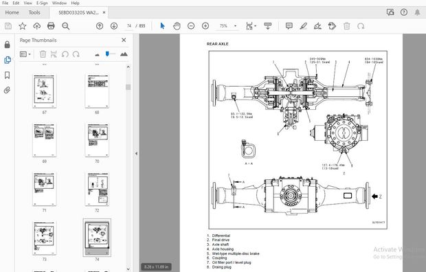Click the toolbar delete trash icon
The height and width of the screenshot is (272, 426).
point(347,26)
